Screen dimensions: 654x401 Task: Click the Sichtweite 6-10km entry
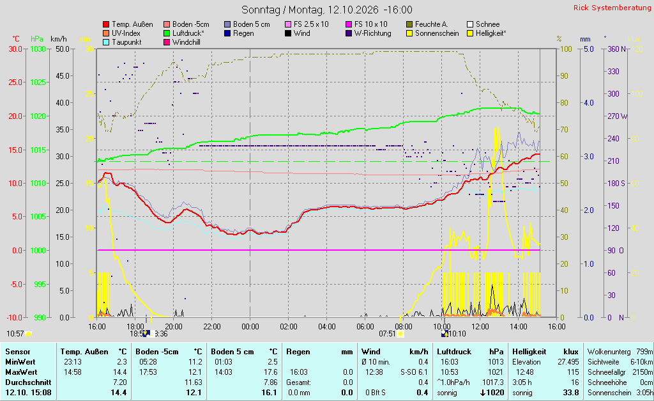(620, 362)
